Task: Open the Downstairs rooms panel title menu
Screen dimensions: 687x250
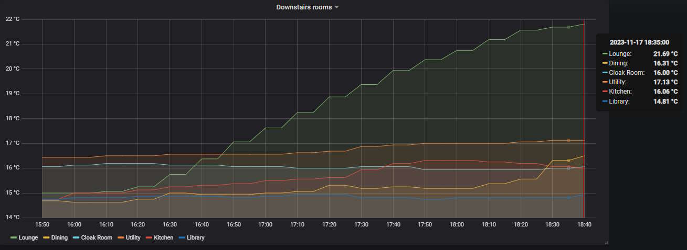Action: click(x=304, y=7)
